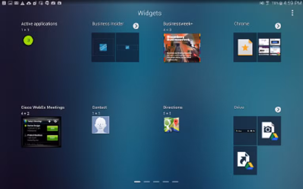
Task: Pick the Chrome bookmark star widget
Action: 245,47
